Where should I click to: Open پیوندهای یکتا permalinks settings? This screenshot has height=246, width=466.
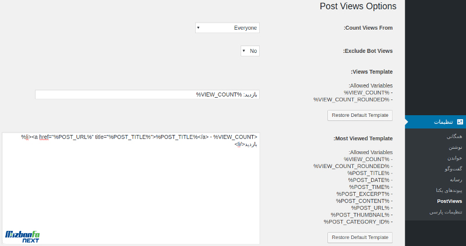(x=449, y=191)
